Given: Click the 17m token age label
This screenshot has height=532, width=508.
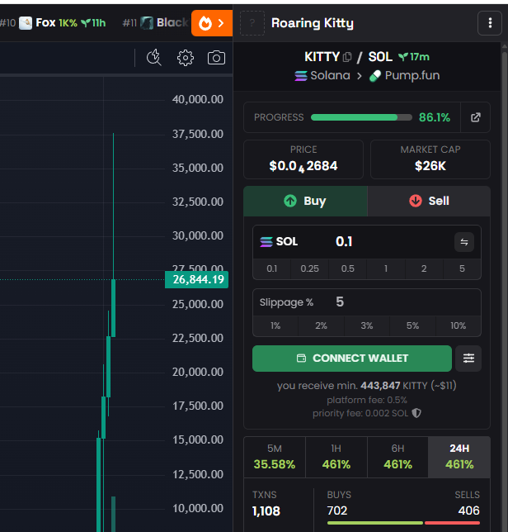Looking at the screenshot, I should click(414, 57).
